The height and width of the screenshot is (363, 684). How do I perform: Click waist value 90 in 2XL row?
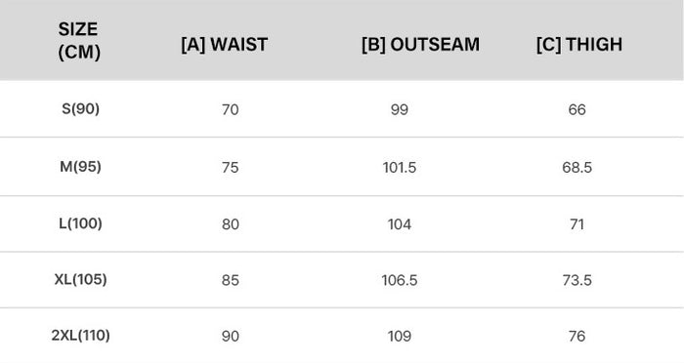click(x=231, y=336)
